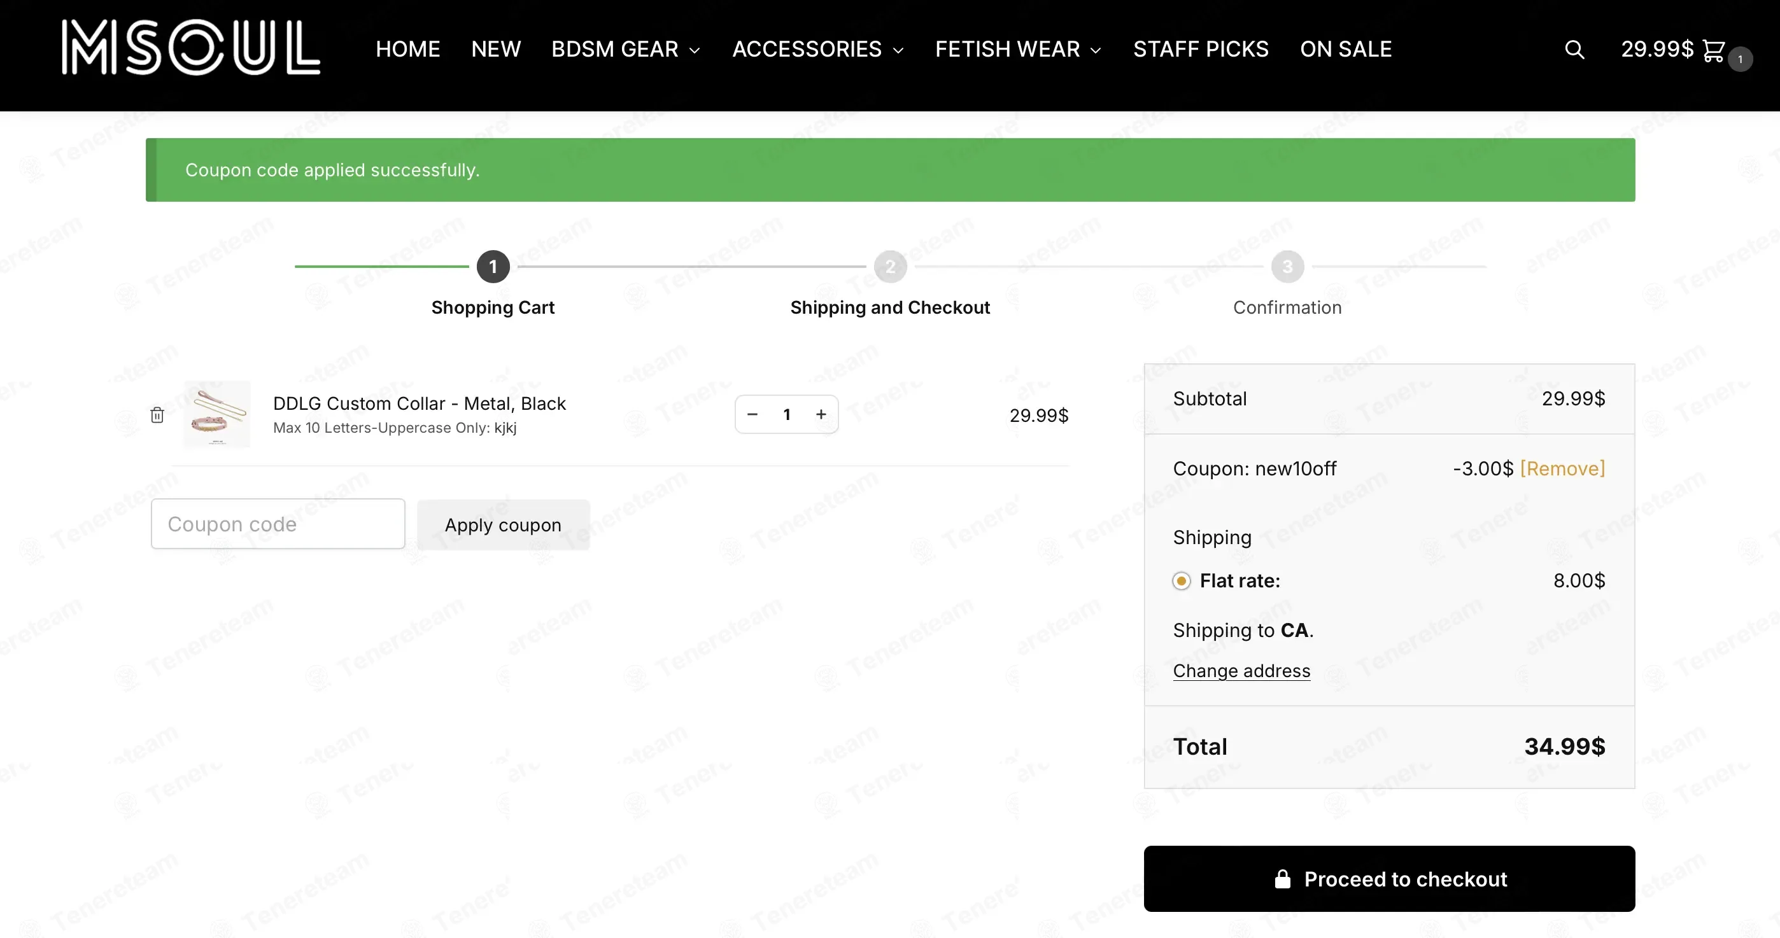Expand the FETISH WEAR dropdown menu
The height and width of the screenshot is (938, 1780).
point(1018,50)
